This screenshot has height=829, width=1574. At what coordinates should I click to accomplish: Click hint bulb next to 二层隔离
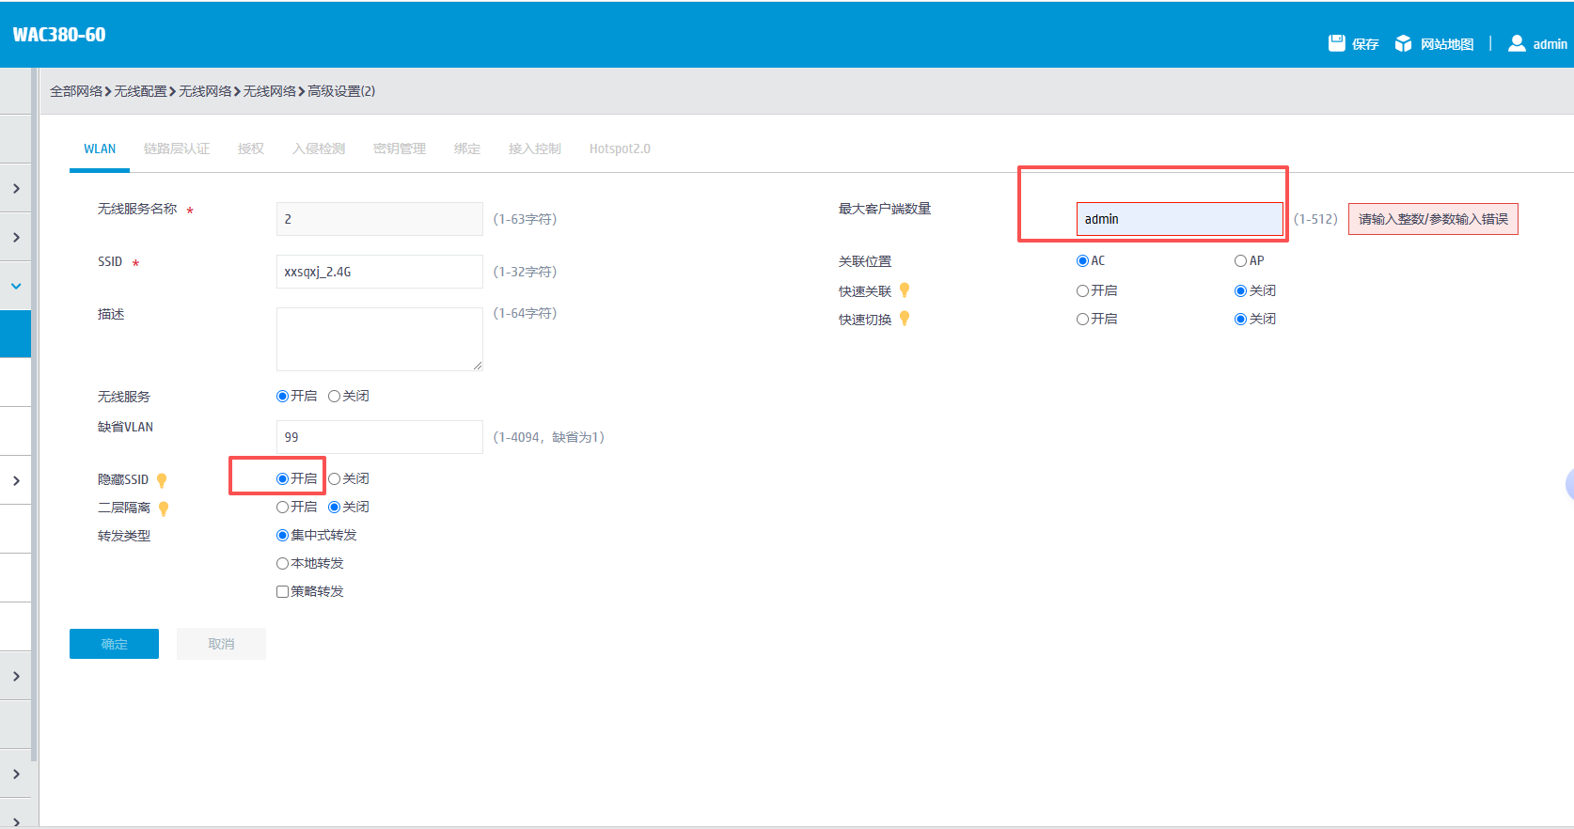coord(164,508)
